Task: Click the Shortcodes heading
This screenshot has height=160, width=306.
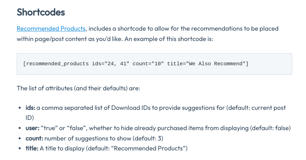Action: (41, 12)
